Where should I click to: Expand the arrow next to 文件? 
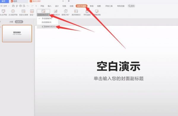(9, 6)
